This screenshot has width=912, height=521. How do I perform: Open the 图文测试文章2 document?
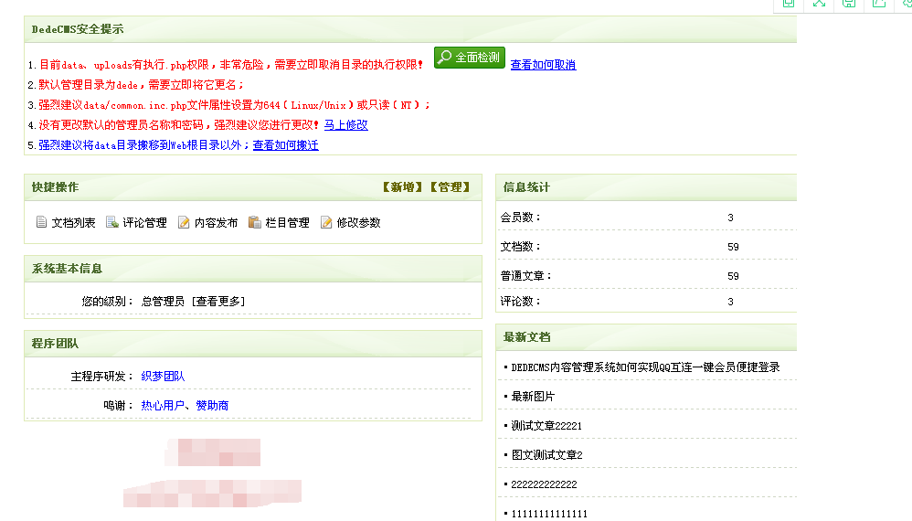tap(546, 455)
